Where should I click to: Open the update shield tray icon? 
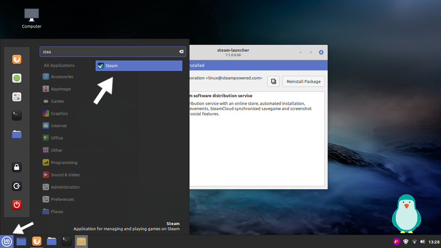click(x=406, y=241)
